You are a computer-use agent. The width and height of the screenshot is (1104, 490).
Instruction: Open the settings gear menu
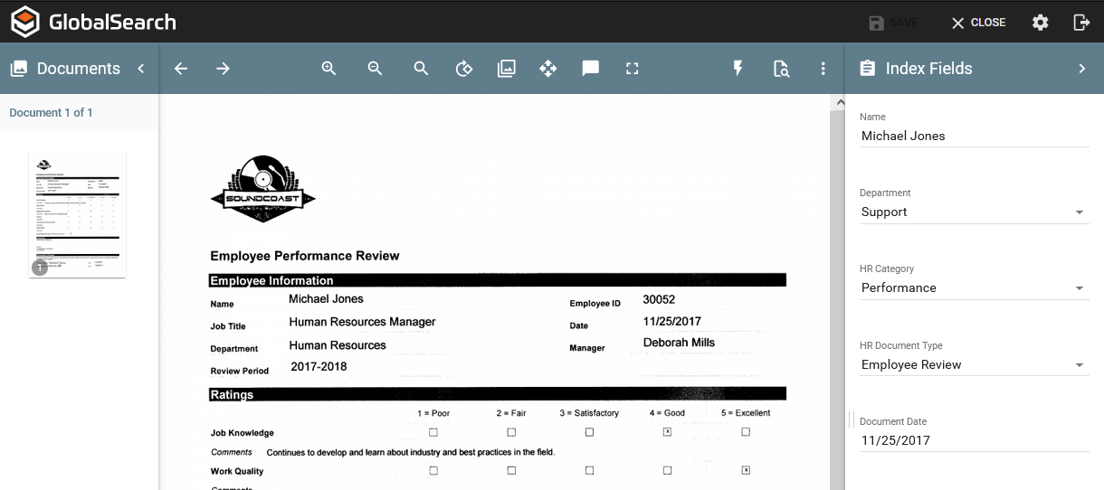pos(1041,23)
